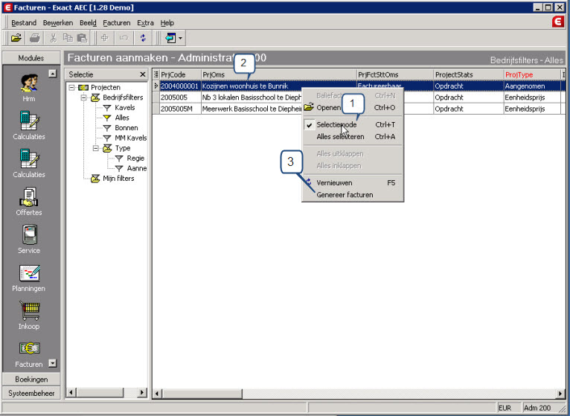Screen dimensions: 570x416
Task: Click the Exact logo at top right
Action: [557, 22]
